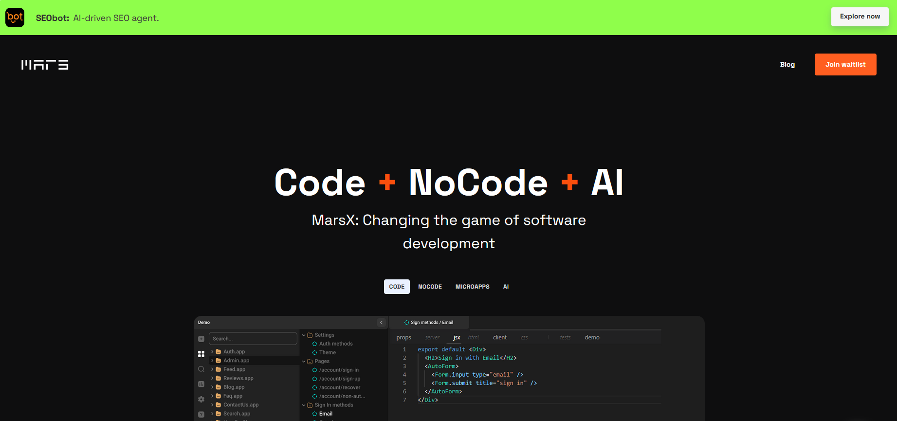Expand the Blog.app folder
This screenshot has width=897, height=421.
pyautogui.click(x=213, y=387)
